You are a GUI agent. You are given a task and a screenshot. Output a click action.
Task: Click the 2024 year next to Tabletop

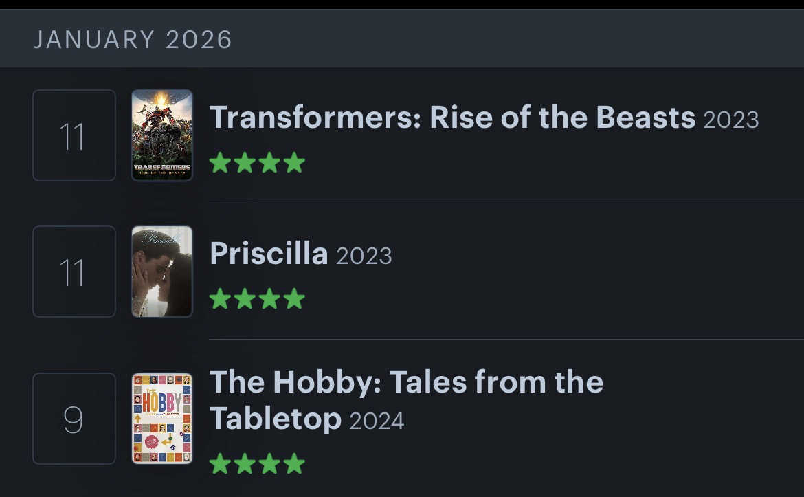coord(377,421)
